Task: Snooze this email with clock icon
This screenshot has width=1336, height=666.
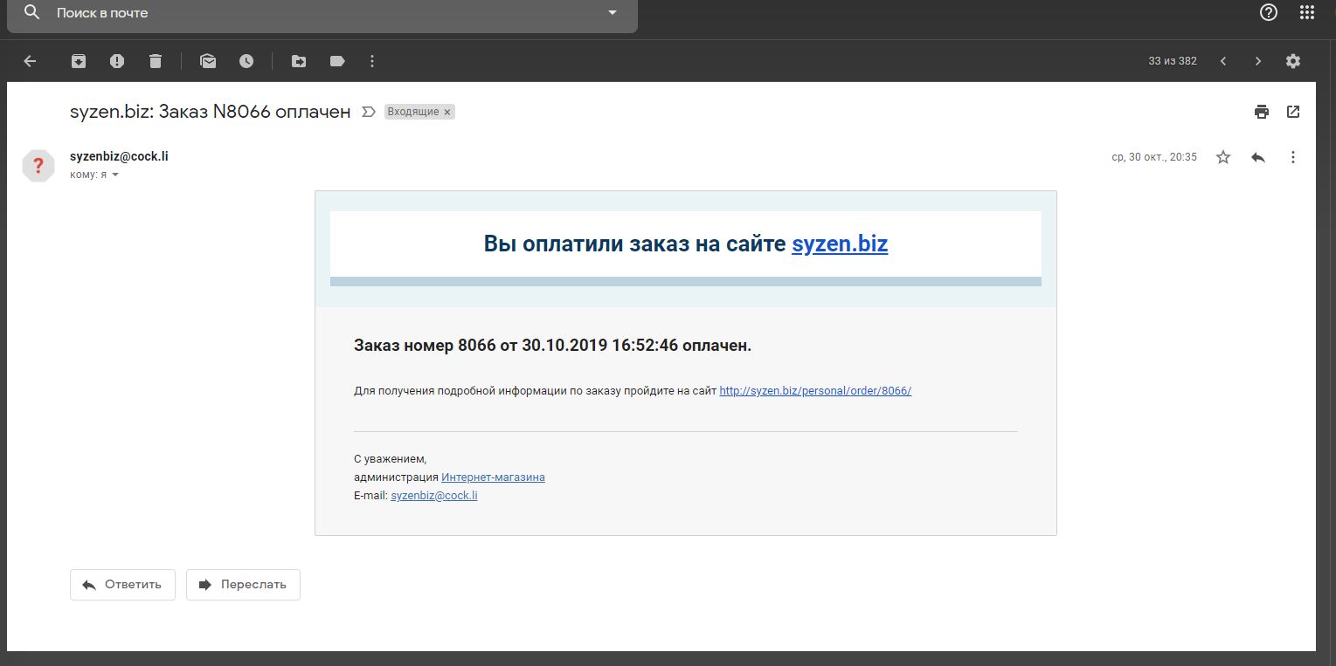Action: [246, 61]
